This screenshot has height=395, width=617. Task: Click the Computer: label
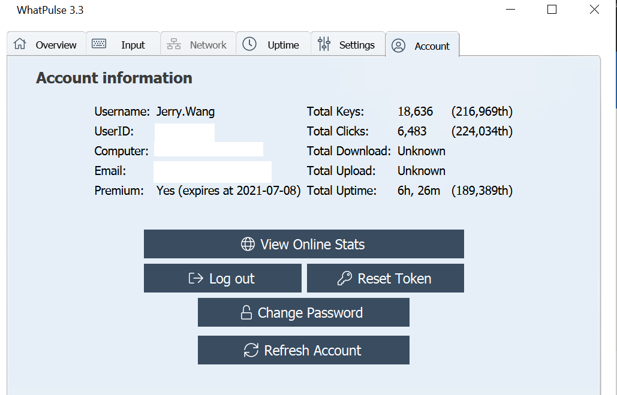point(121,151)
